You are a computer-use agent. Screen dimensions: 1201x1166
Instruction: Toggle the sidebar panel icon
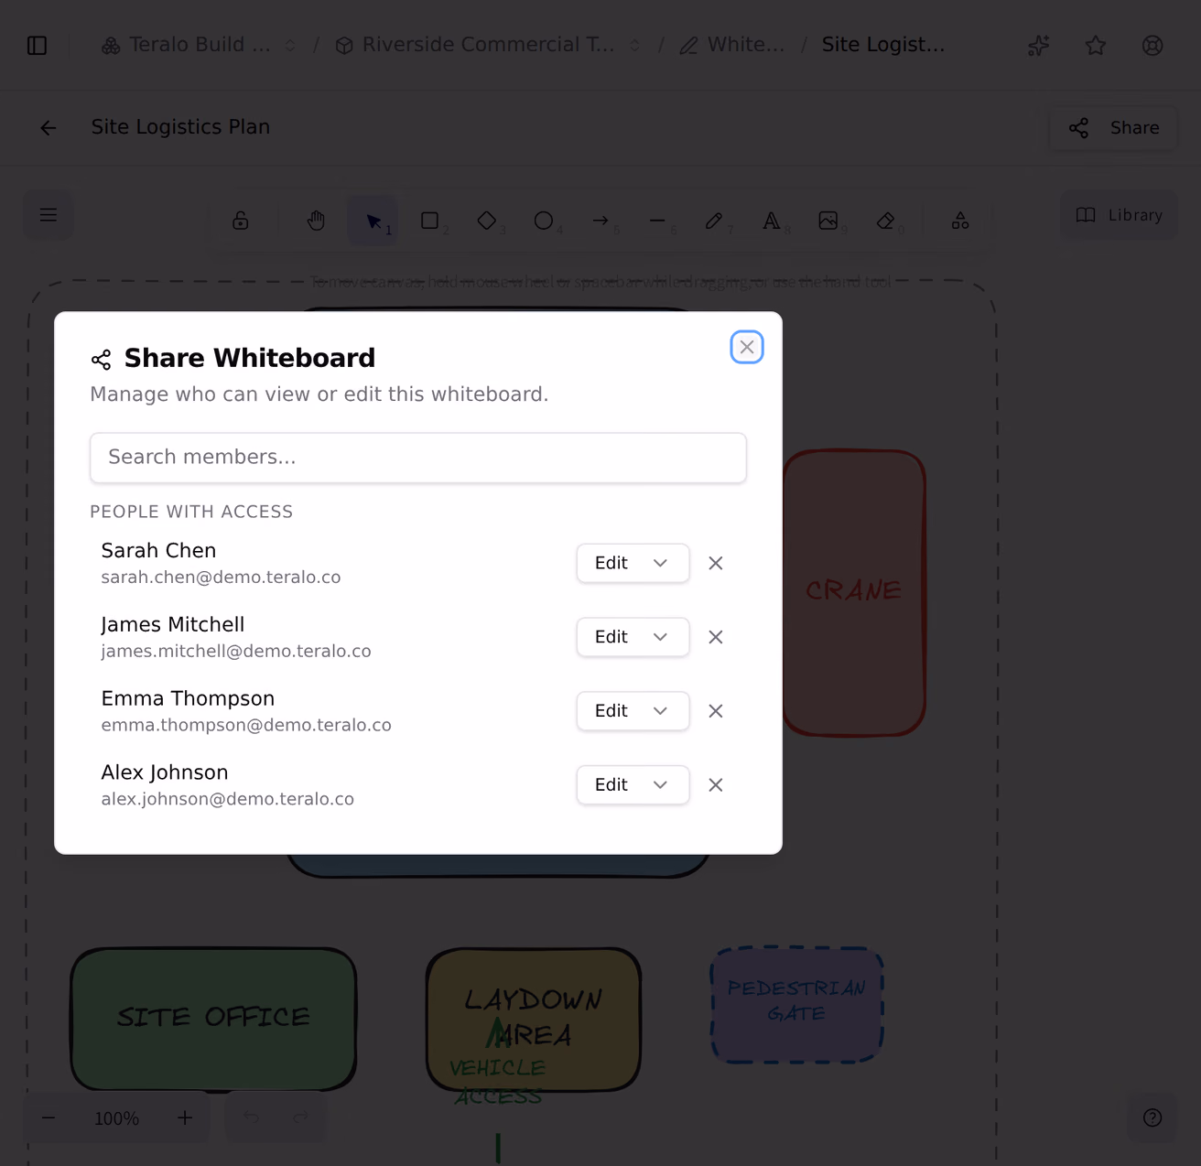tap(38, 45)
